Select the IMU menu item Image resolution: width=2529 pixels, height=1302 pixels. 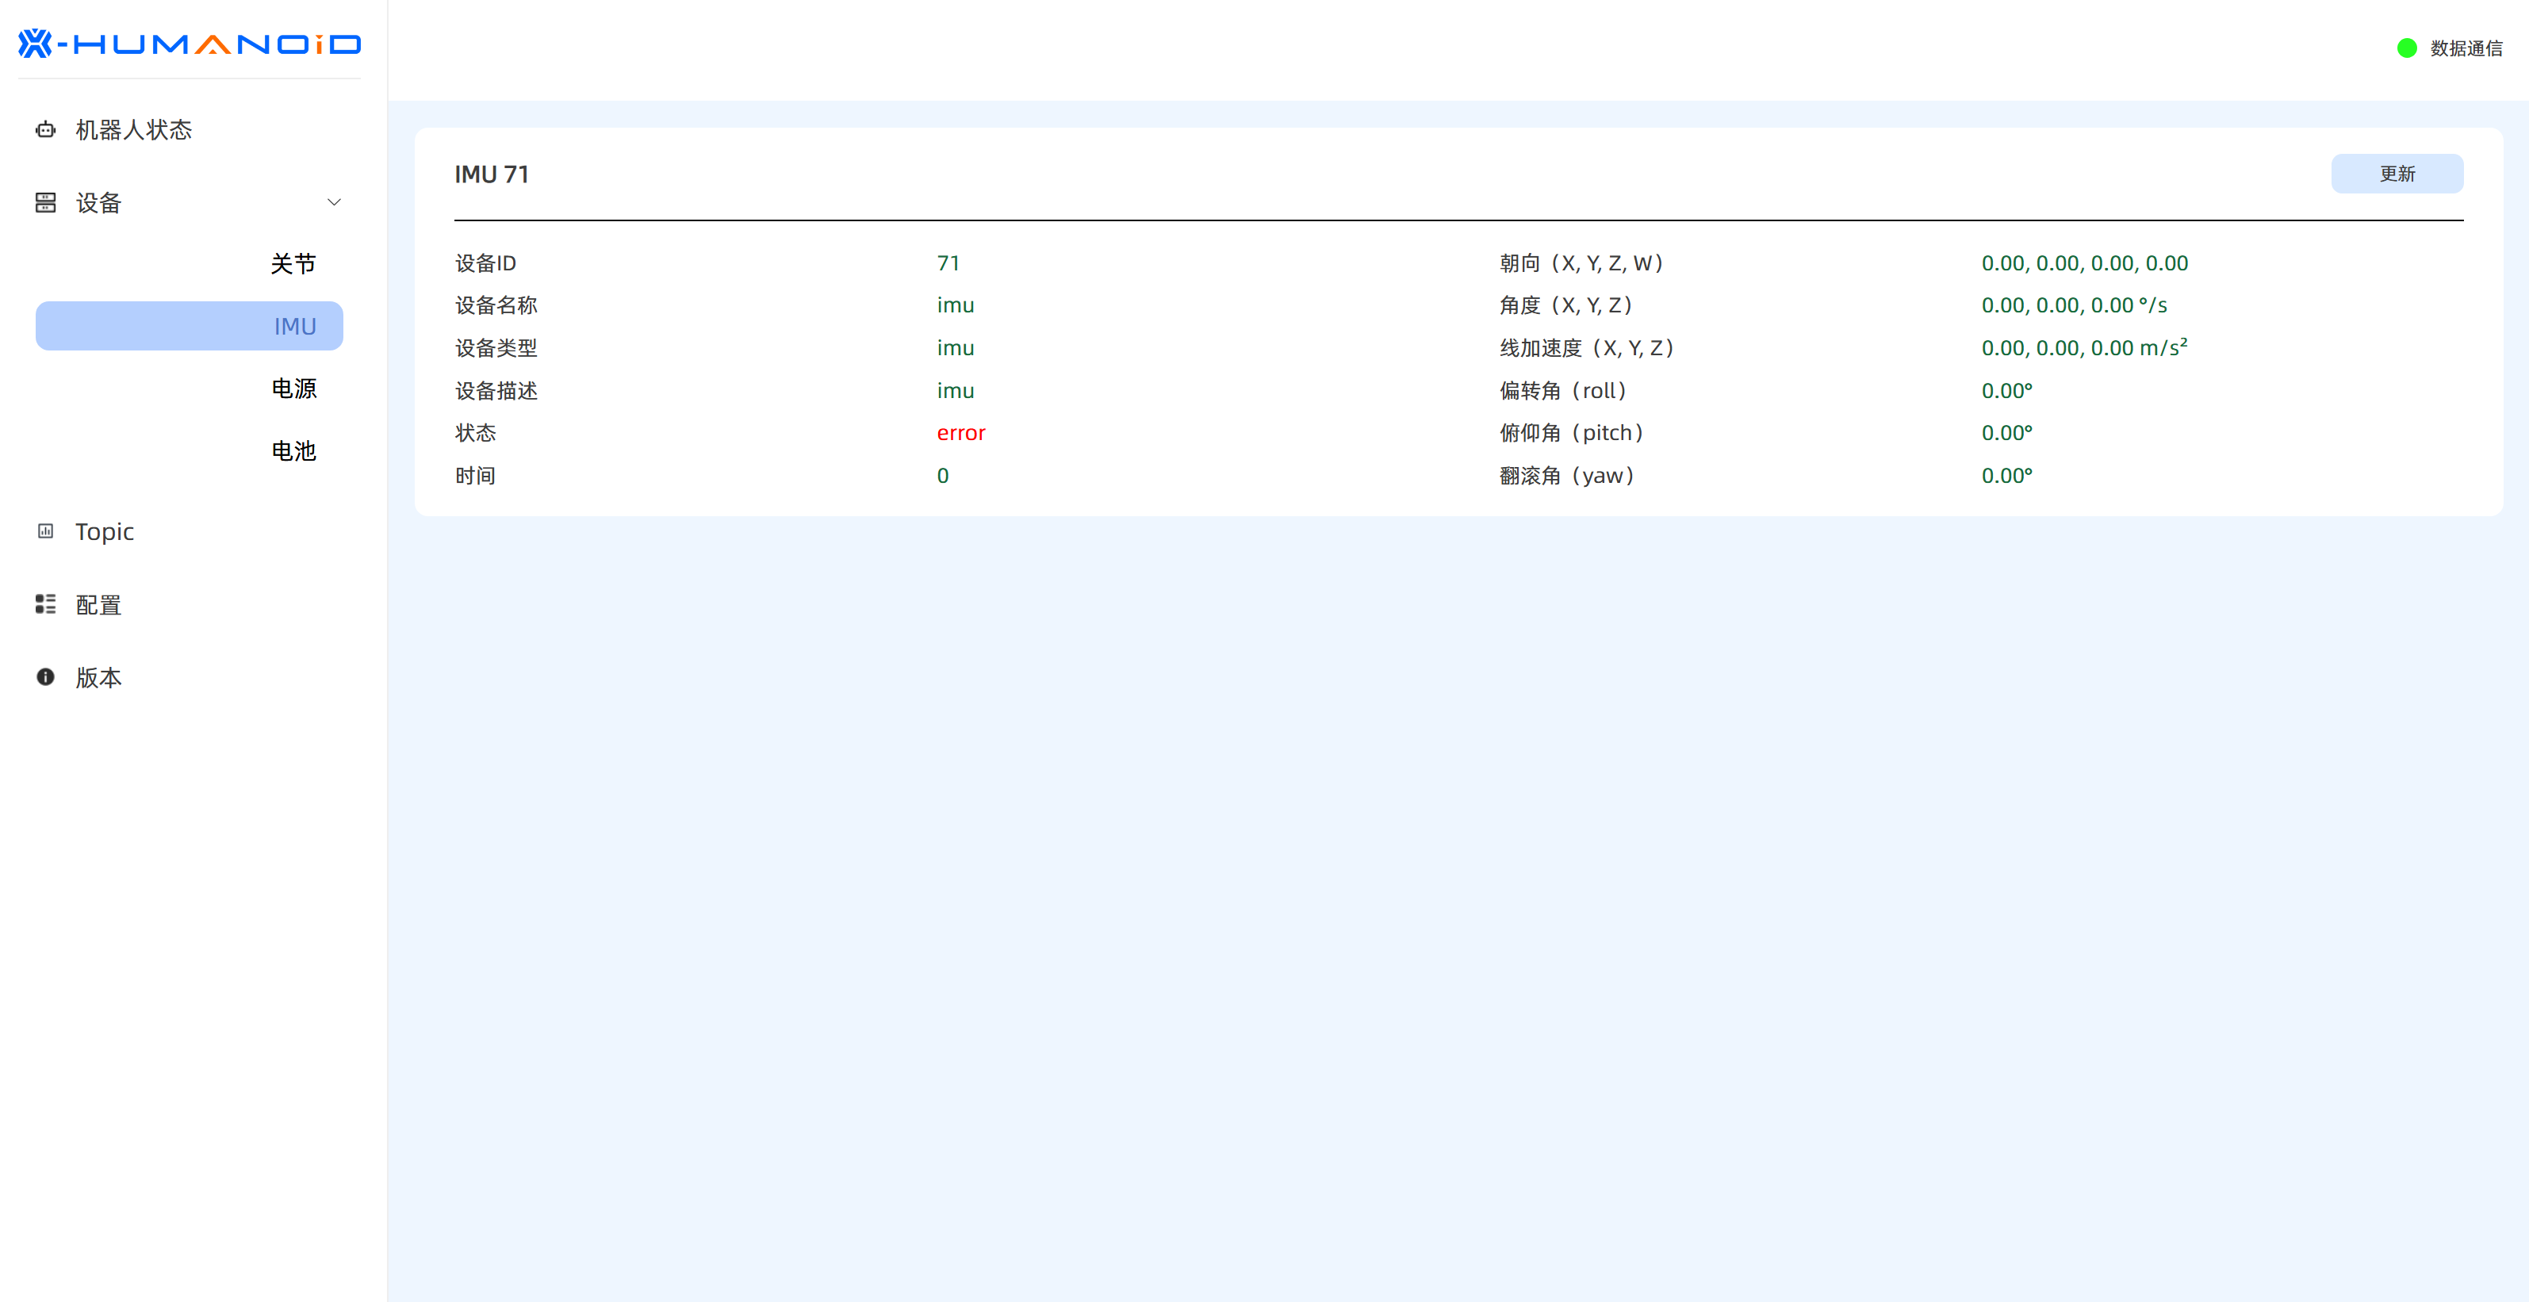click(190, 326)
